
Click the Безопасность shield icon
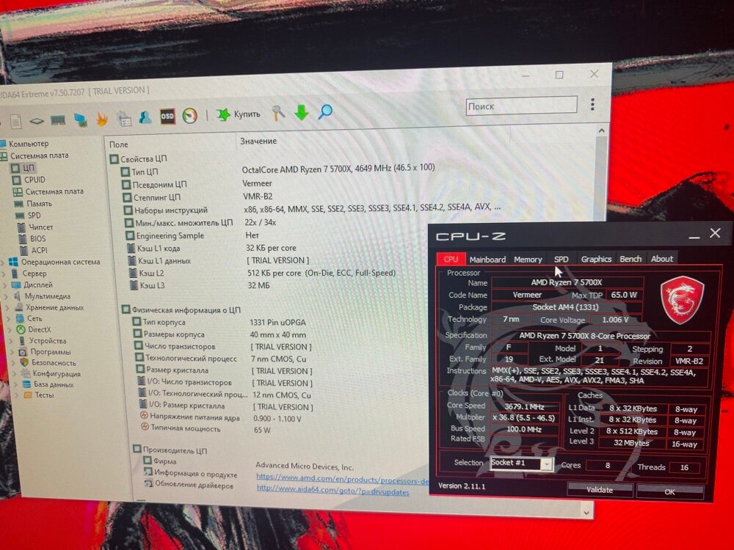pos(24,362)
